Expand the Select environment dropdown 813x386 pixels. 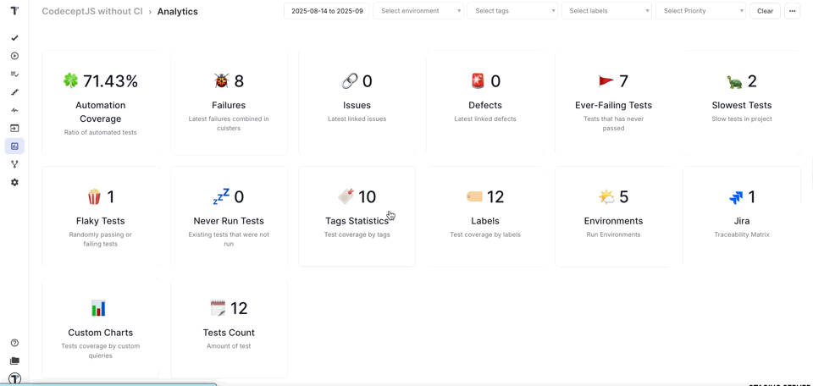pyautogui.click(x=418, y=11)
